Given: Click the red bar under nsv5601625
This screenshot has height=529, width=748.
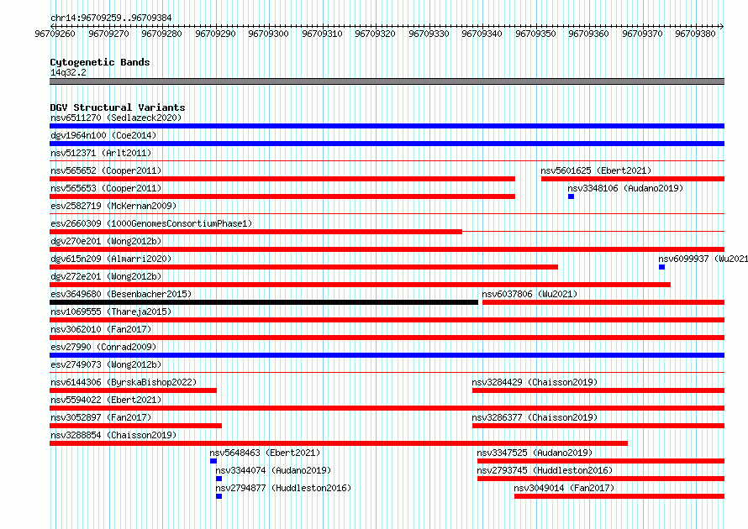Looking at the screenshot, I should [x=633, y=179].
